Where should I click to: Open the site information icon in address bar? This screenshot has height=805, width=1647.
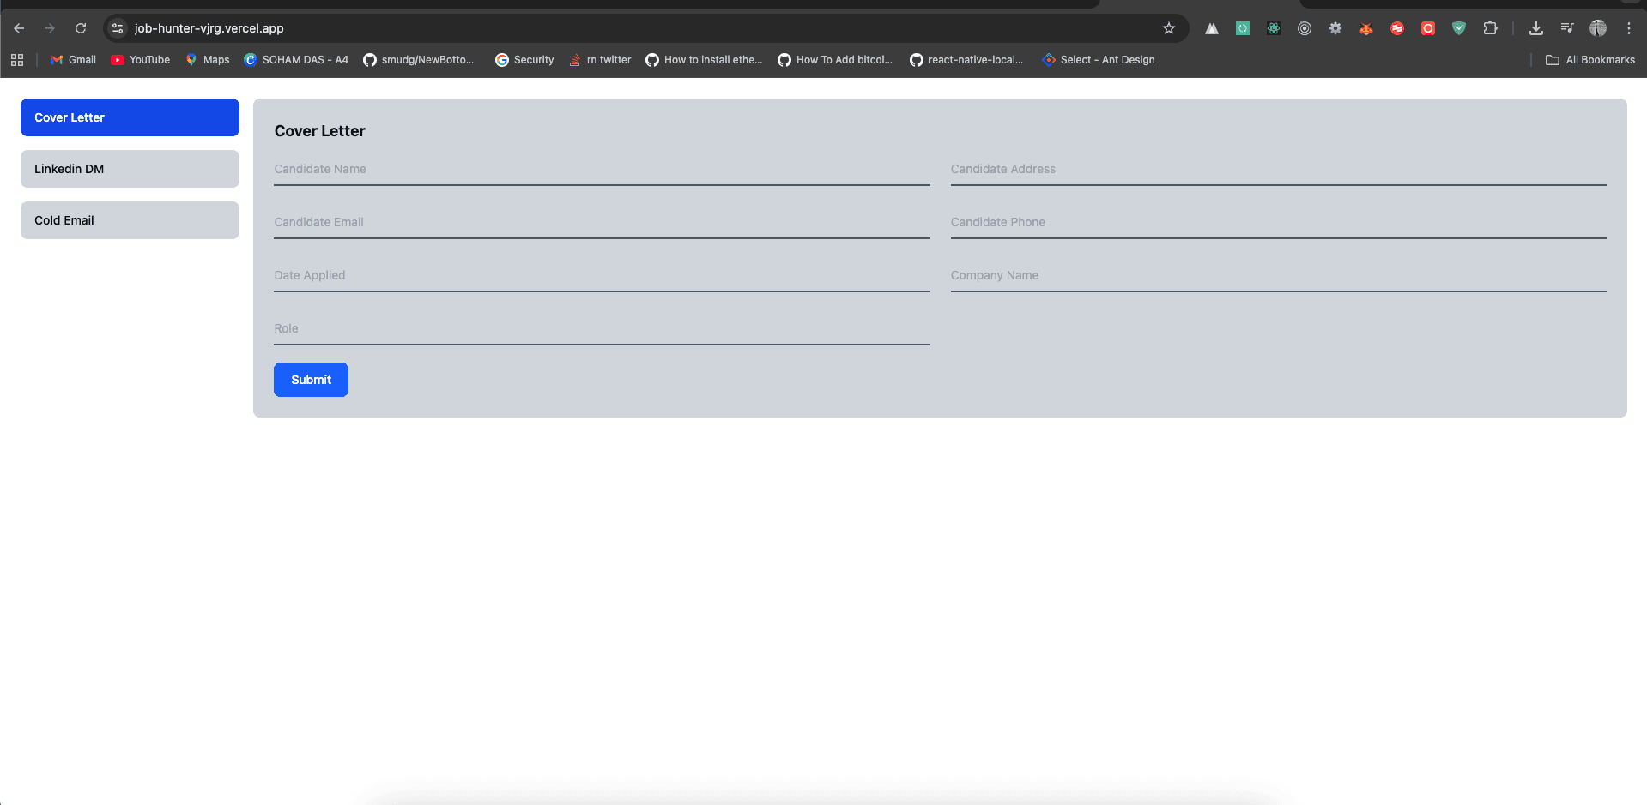click(118, 28)
